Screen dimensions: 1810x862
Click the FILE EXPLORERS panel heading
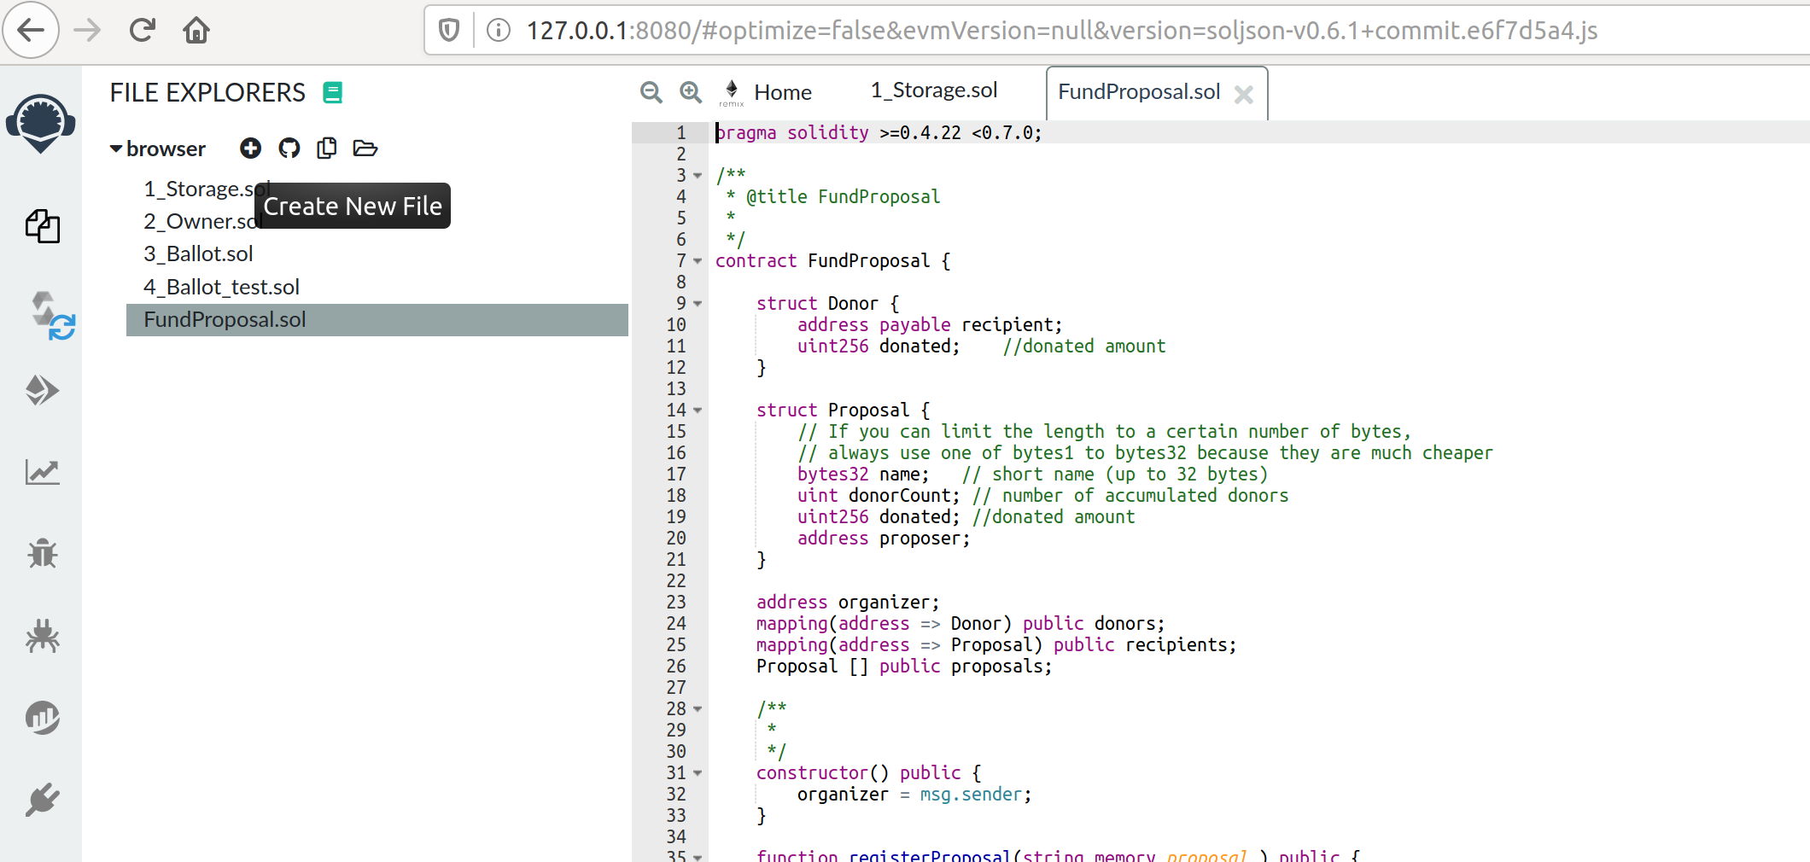click(207, 92)
